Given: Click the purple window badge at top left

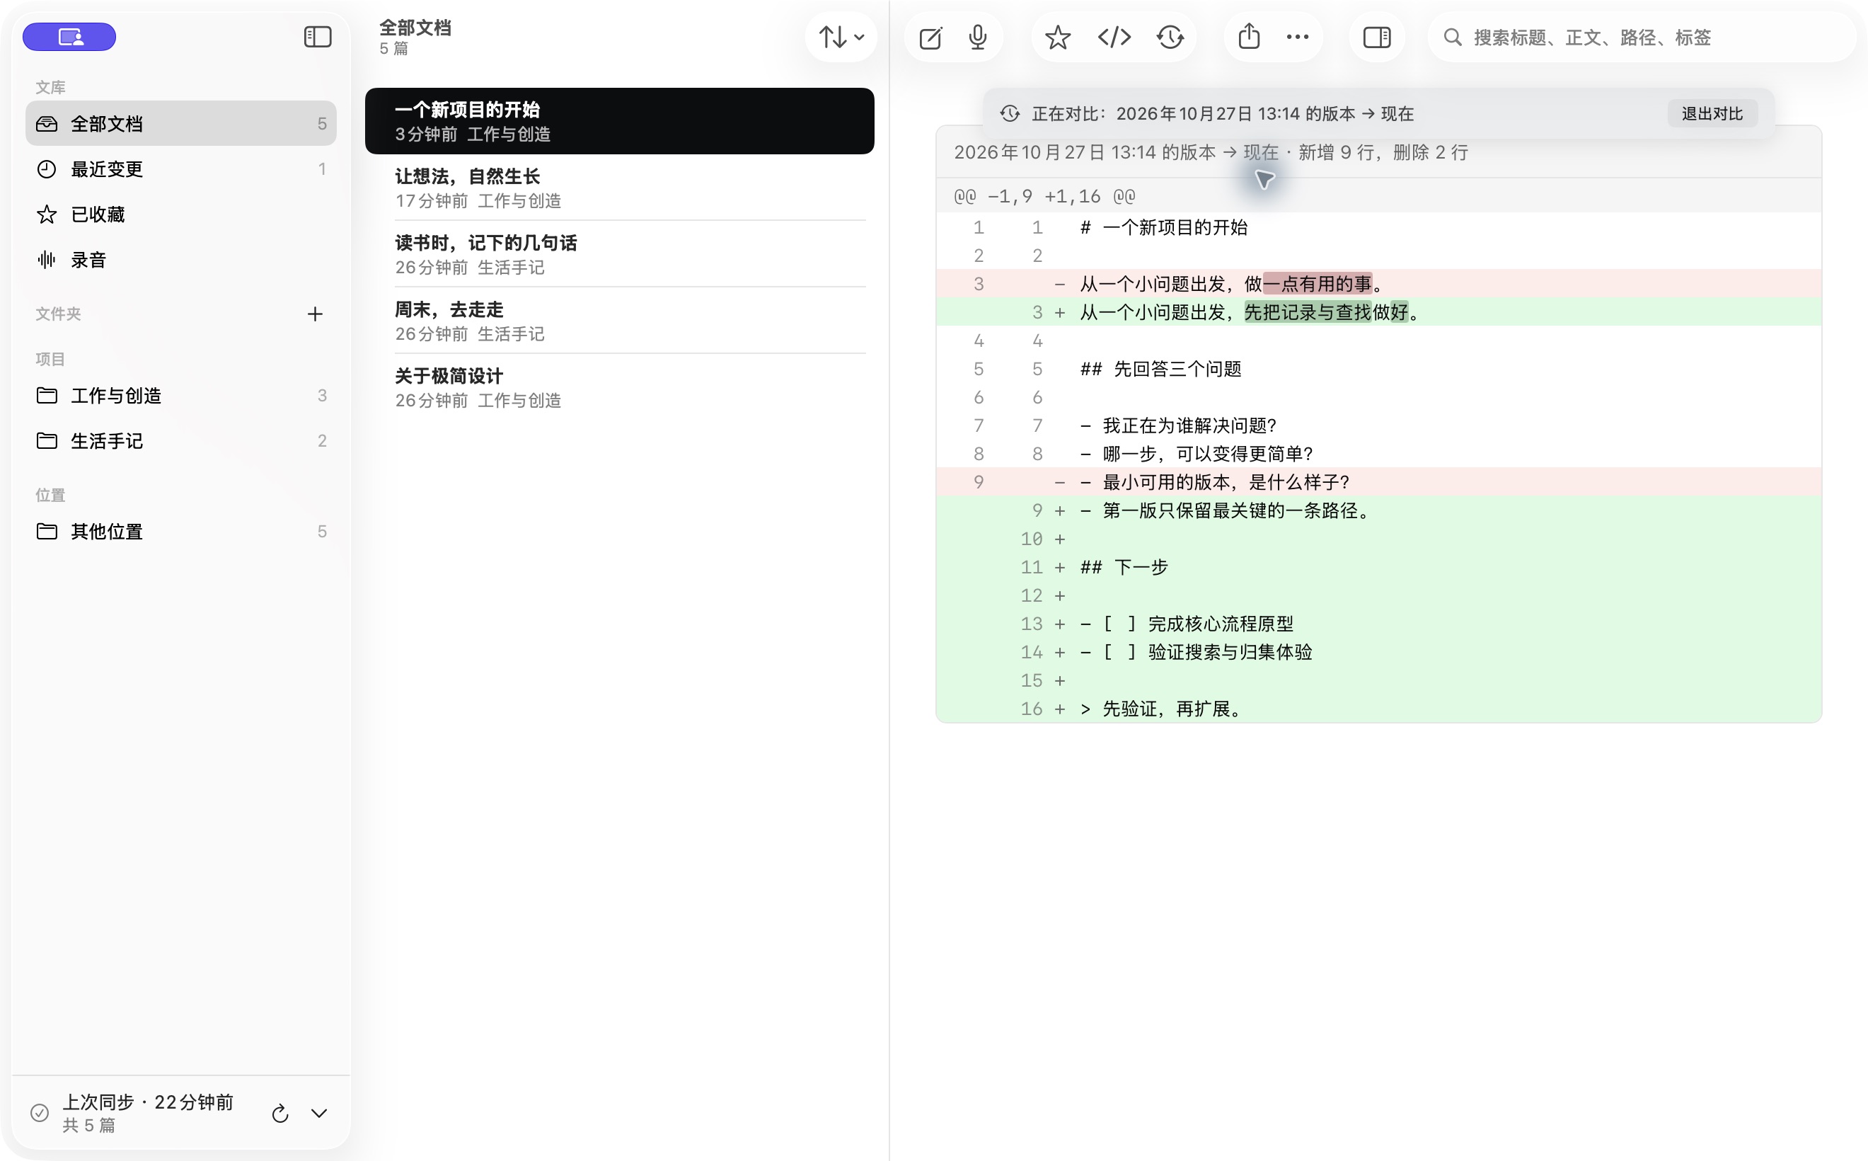Looking at the screenshot, I should (69, 37).
